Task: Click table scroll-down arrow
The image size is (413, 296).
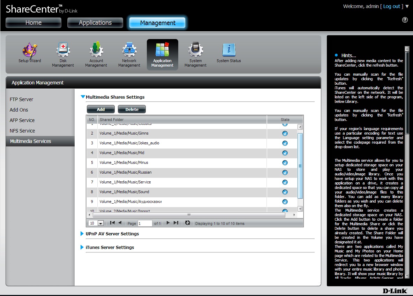Action: (300, 209)
